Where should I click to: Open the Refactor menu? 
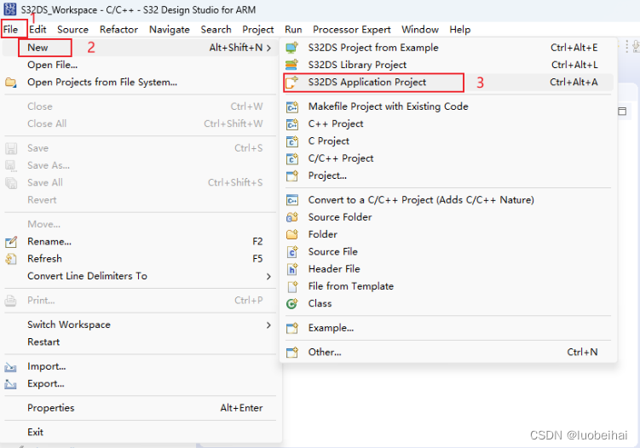(118, 29)
